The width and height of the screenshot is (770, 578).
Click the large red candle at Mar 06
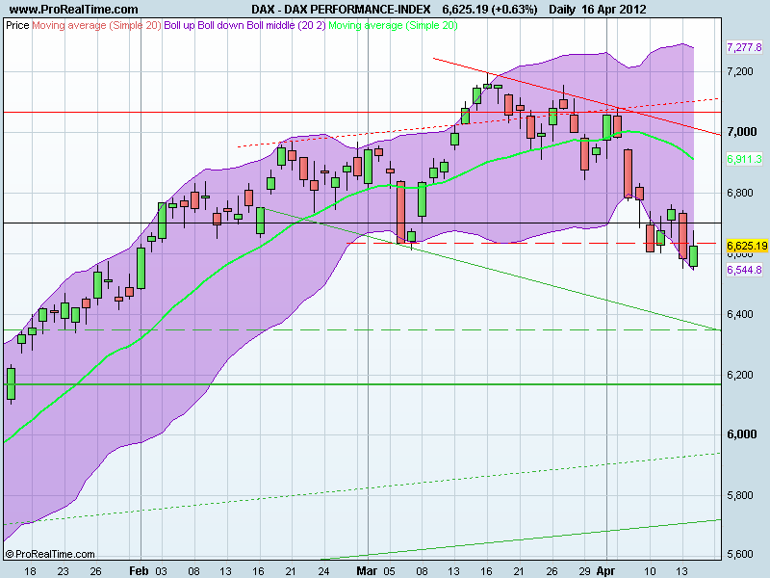pos(400,212)
